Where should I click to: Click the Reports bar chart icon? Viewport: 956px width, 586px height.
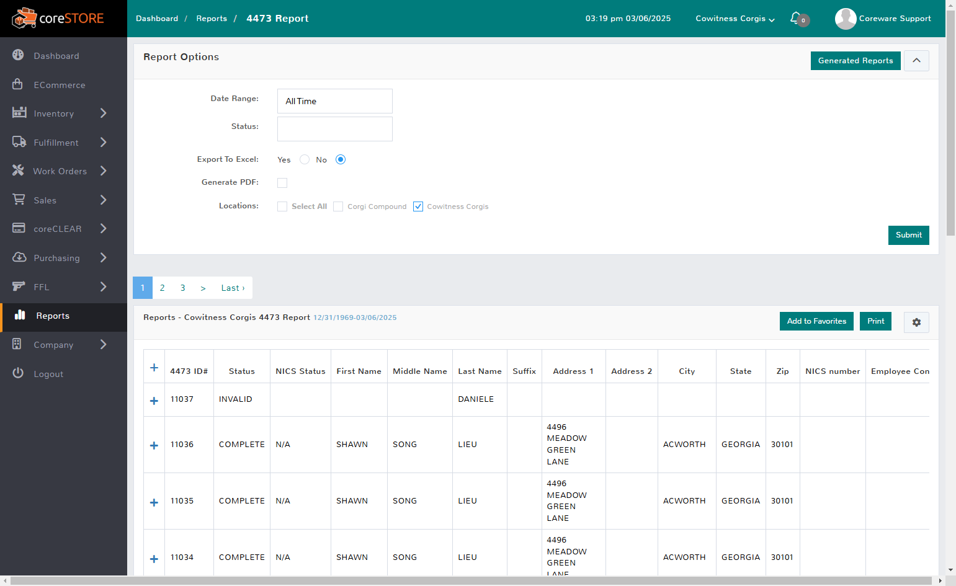[20, 315]
